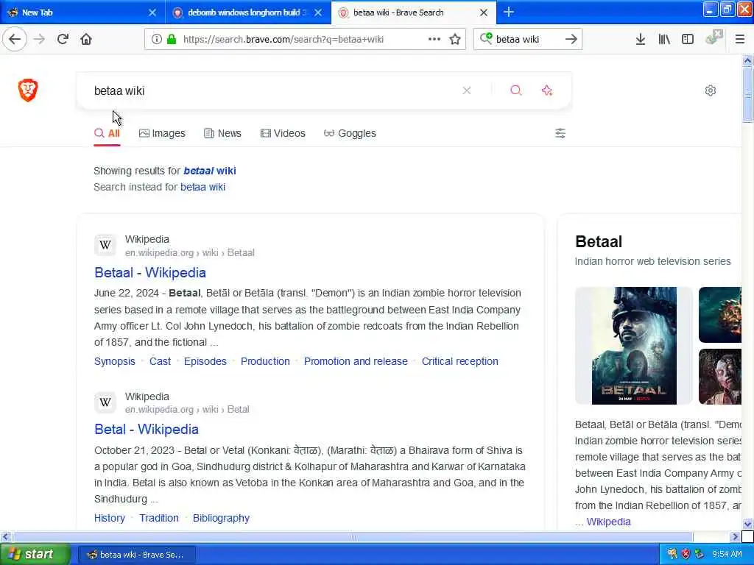
Task: Open the browser home page
Action: [x=86, y=39]
